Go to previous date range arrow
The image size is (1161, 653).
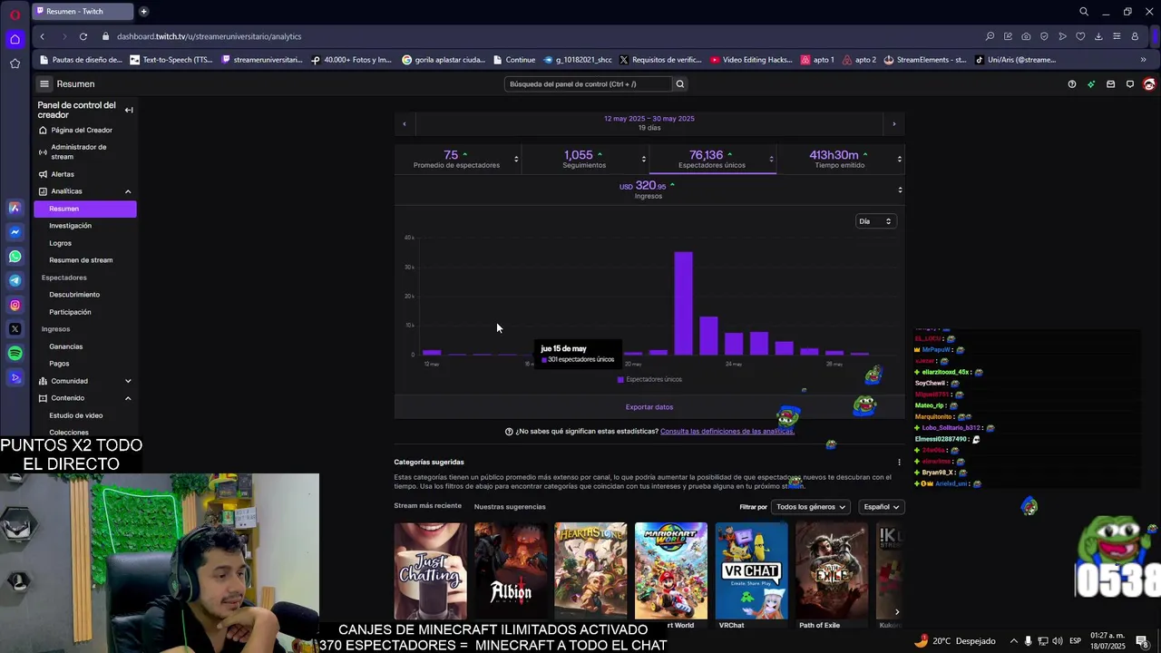tap(405, 123)
